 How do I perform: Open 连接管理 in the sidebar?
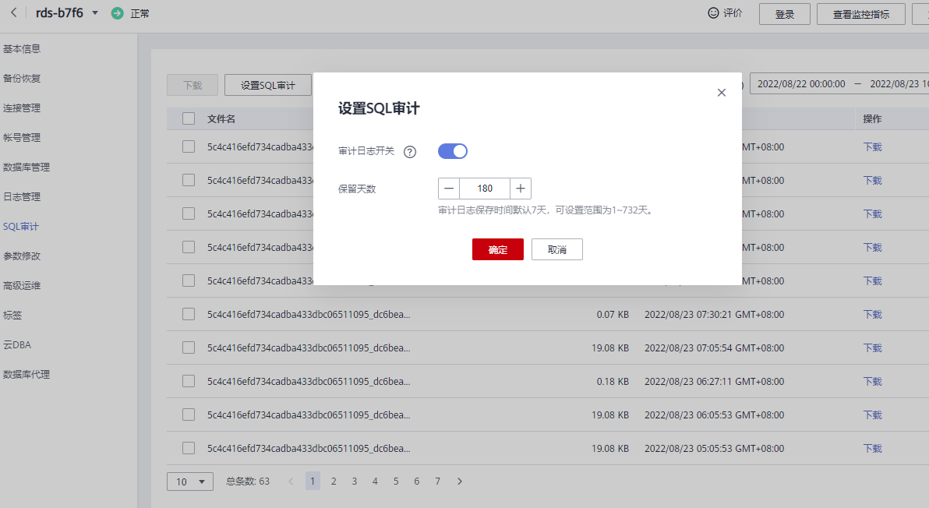[22, 108]
